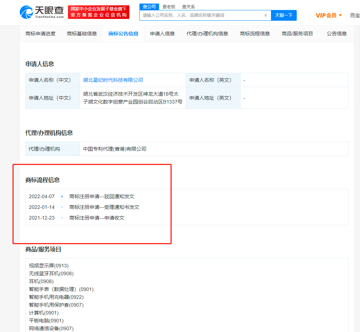The image size is (360, 332).
Task: Click the 2022-04-07 date
Action: [42, 196]
